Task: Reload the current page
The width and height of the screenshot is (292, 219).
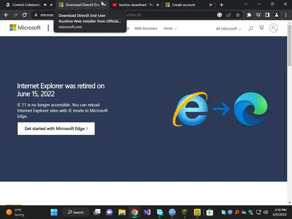Action: pos(25,15)
